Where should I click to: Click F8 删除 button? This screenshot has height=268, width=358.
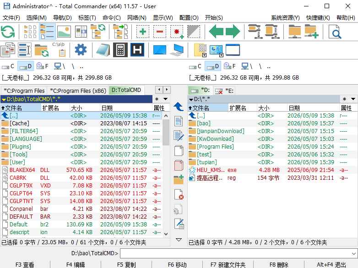coord(279,265)
